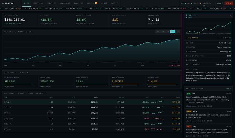Click the yellow TRIM tag on NVDA

click(189, 111)
